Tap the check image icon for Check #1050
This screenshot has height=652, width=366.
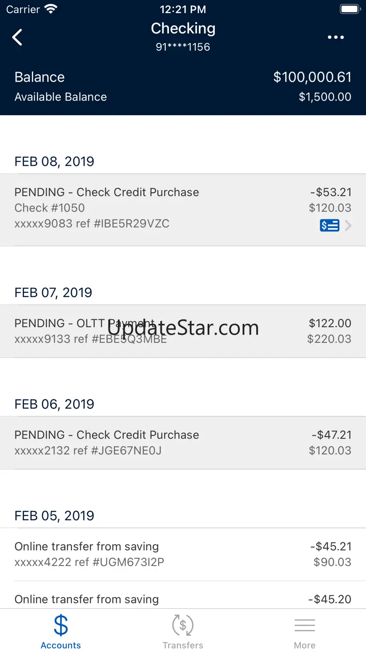329,226
